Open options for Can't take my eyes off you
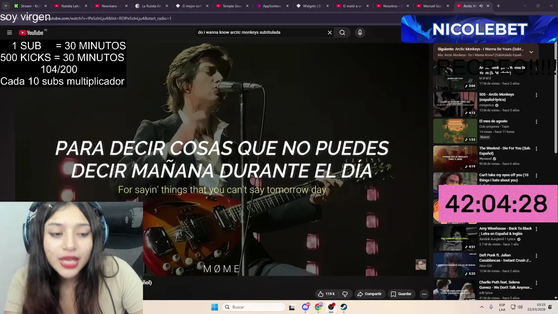 coord(536,176)
